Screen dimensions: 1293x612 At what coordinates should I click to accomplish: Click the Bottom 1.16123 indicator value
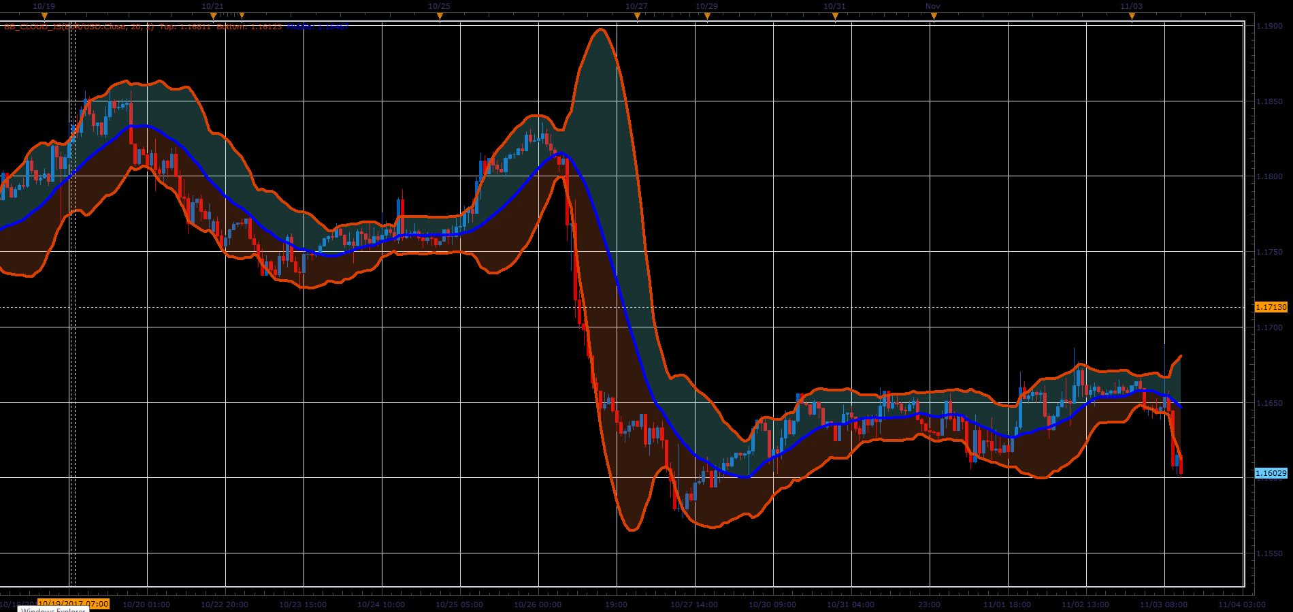(x=249, y=27)
